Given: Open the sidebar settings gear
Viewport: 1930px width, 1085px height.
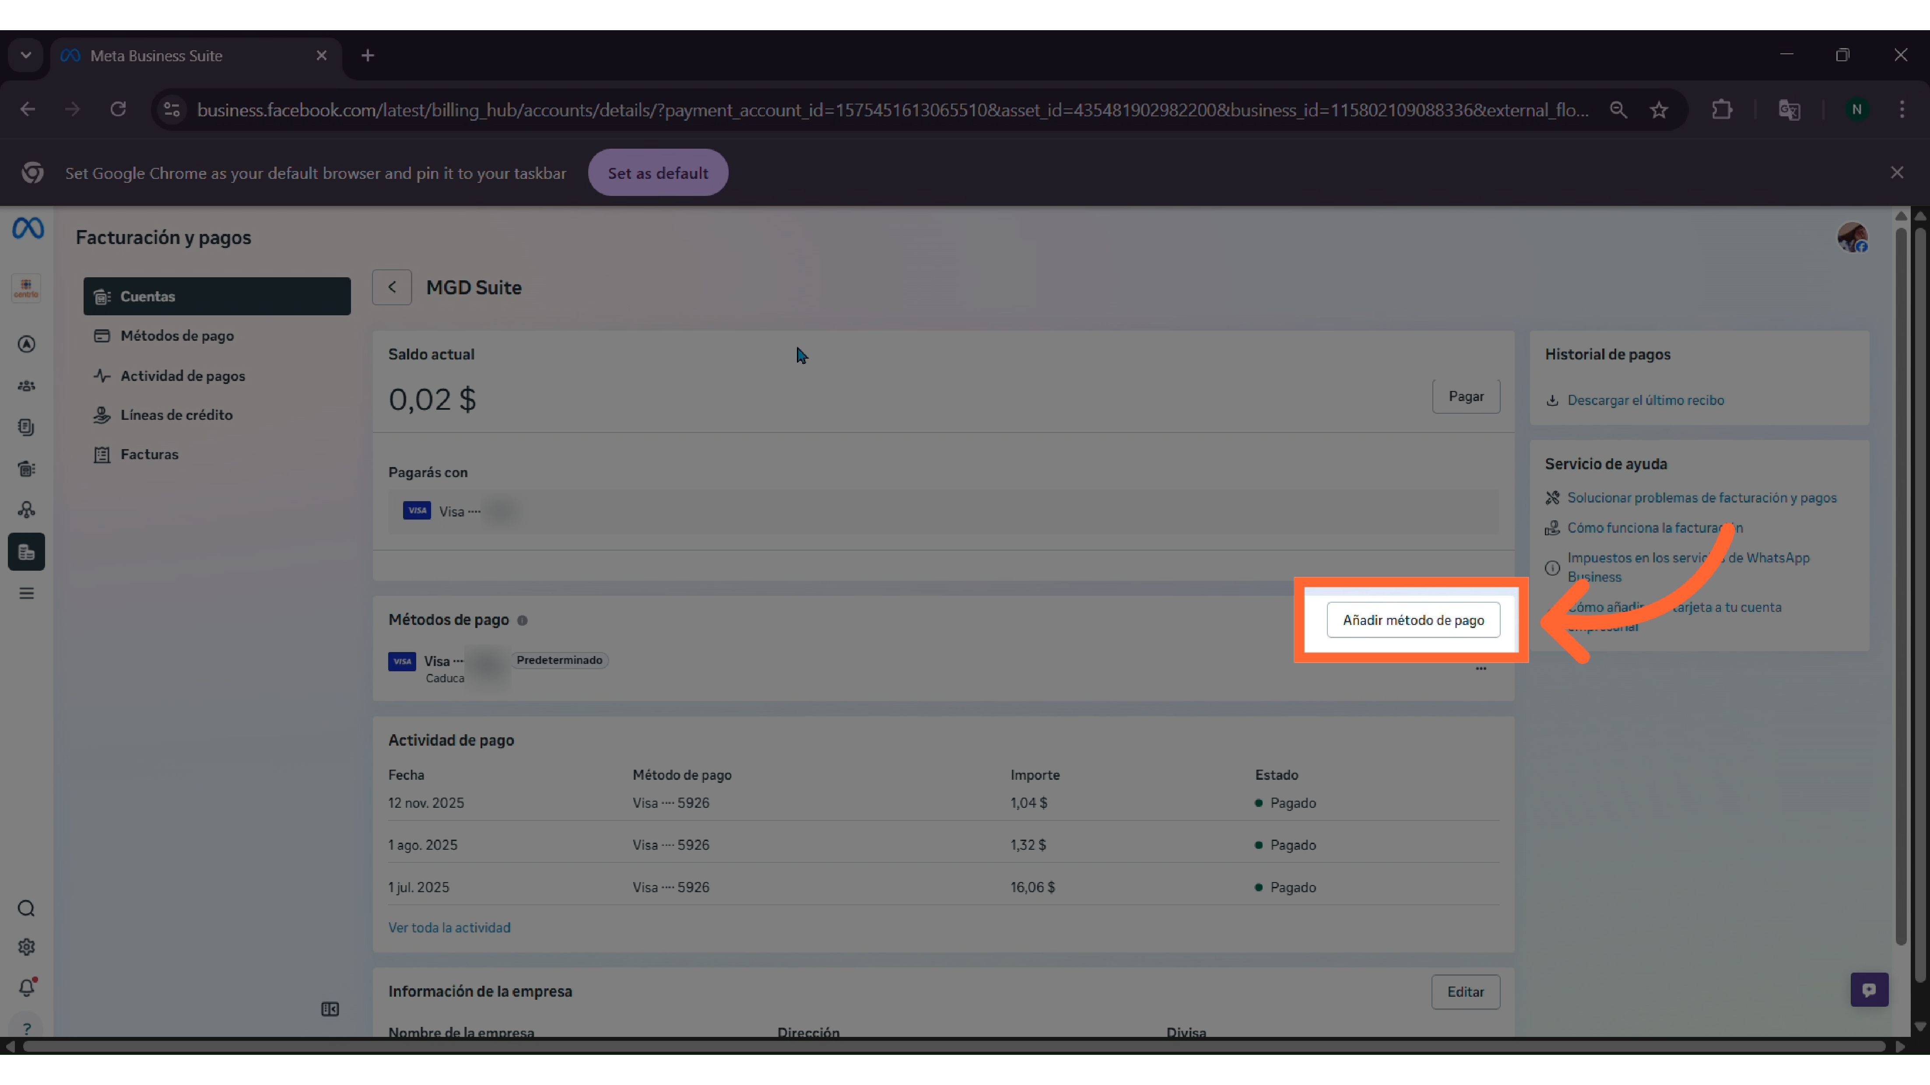Looking at the screenshot, I should (x=26, y=946).
